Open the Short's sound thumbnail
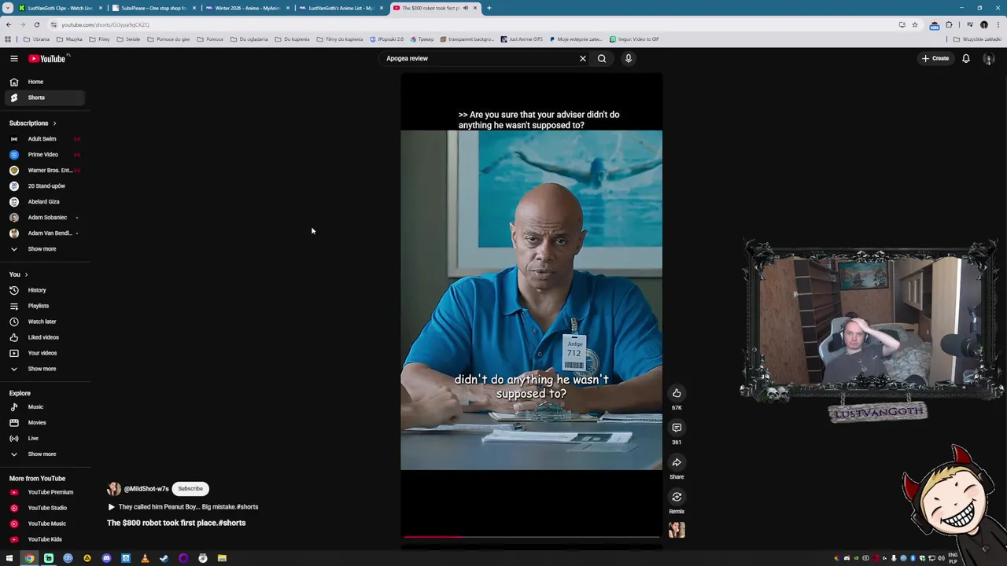1007x566 pixels. [677, 530]
